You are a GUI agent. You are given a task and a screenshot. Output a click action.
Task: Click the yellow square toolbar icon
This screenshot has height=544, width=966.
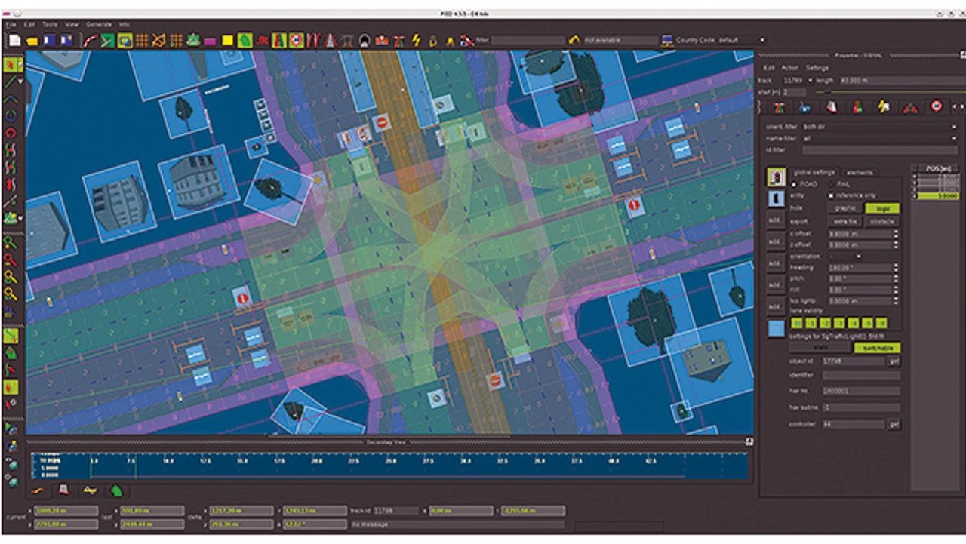point(227,41)
